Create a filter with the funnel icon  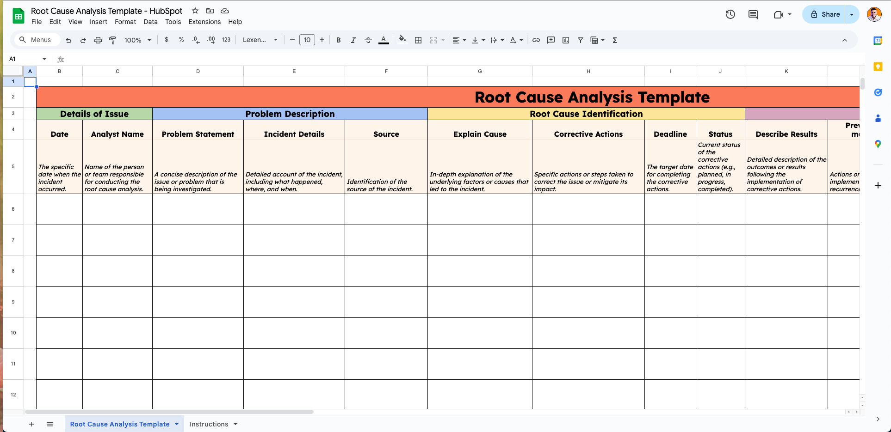[580, 40]
